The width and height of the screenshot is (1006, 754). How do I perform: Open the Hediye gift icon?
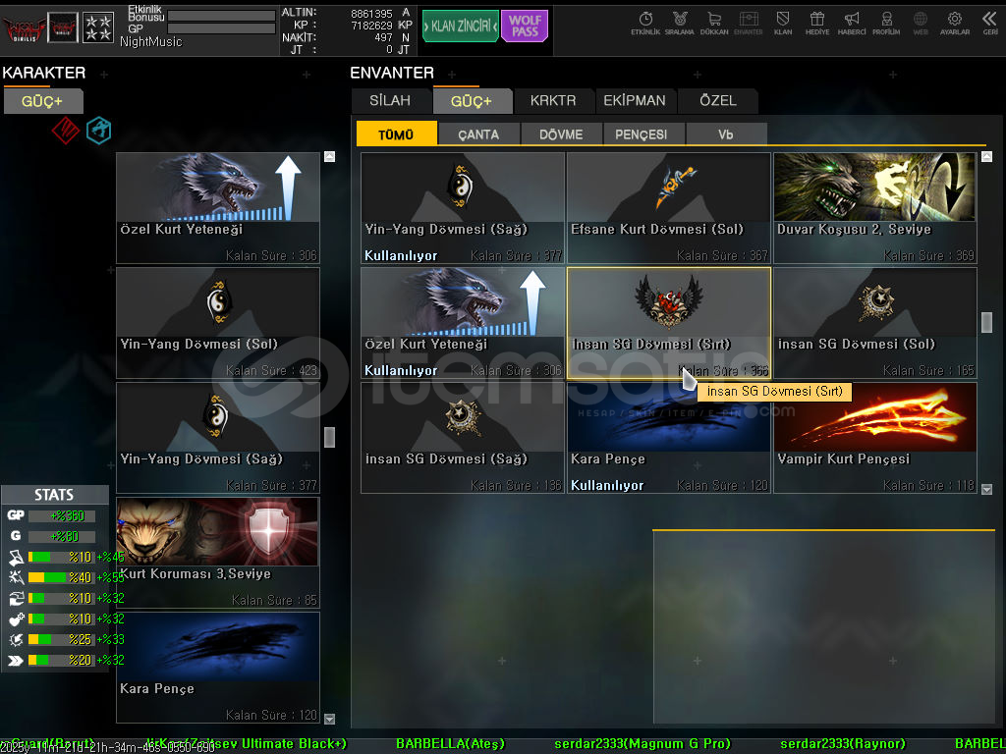pyautogui.click(x=816, y=24)
